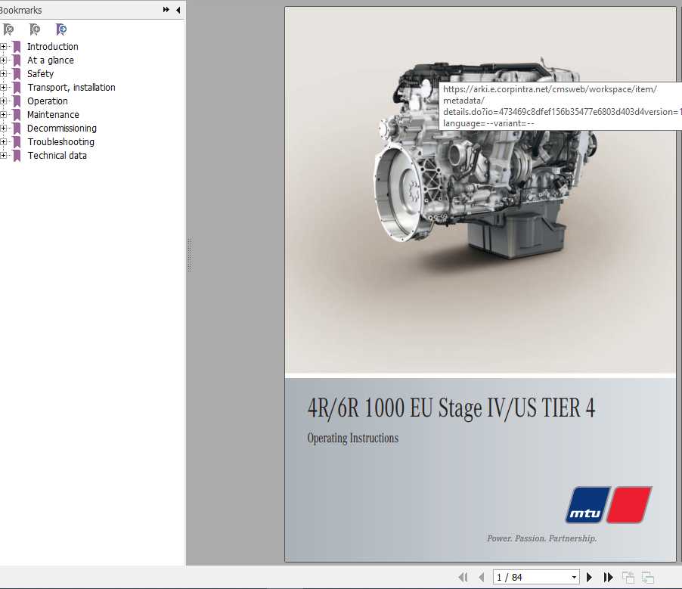The width and height of the screenshot is (682, 589).
Task: Select the Technical data bookmark
Action: pyautogui.click(x=57, y=155)
